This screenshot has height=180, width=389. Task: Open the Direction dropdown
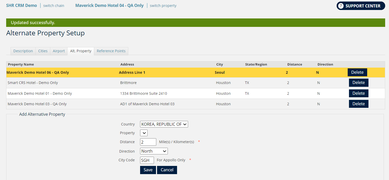click(154, 151)
